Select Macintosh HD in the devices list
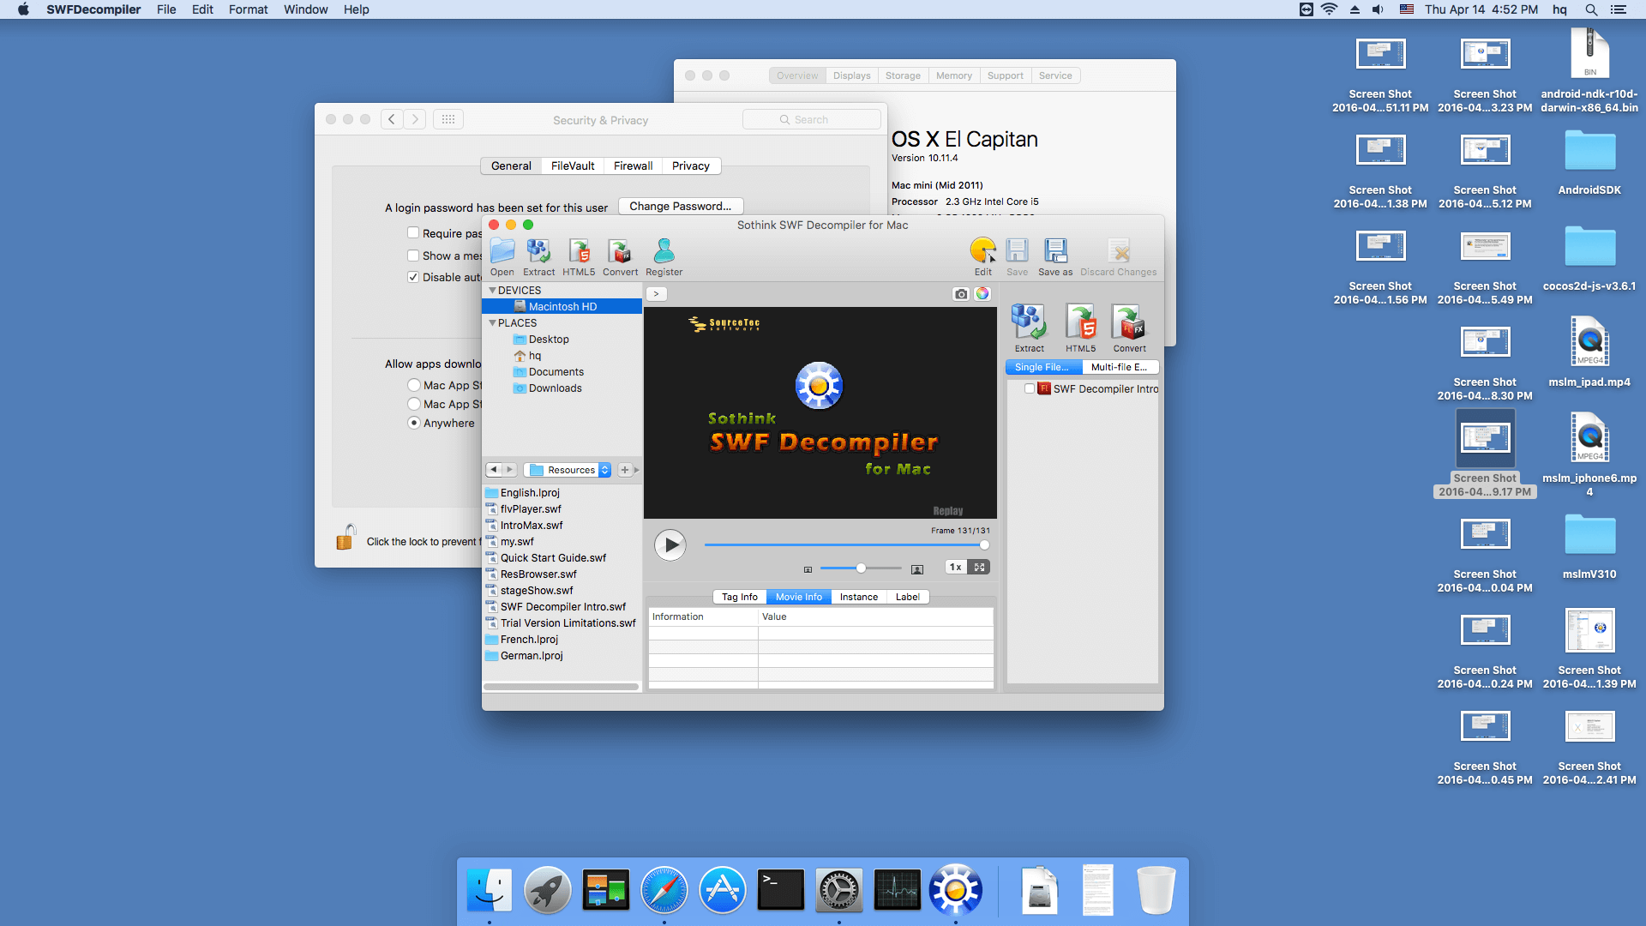This screenshot has width=1646, height=926. [562, 306]
